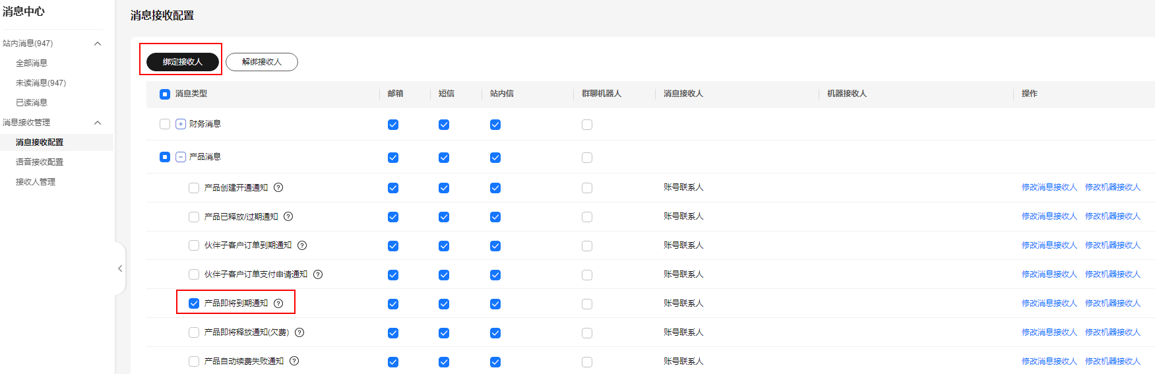
Task: Open help icon beside 产品自动续费失败通知
Action: pyautogui.click(x=294, y=361)
